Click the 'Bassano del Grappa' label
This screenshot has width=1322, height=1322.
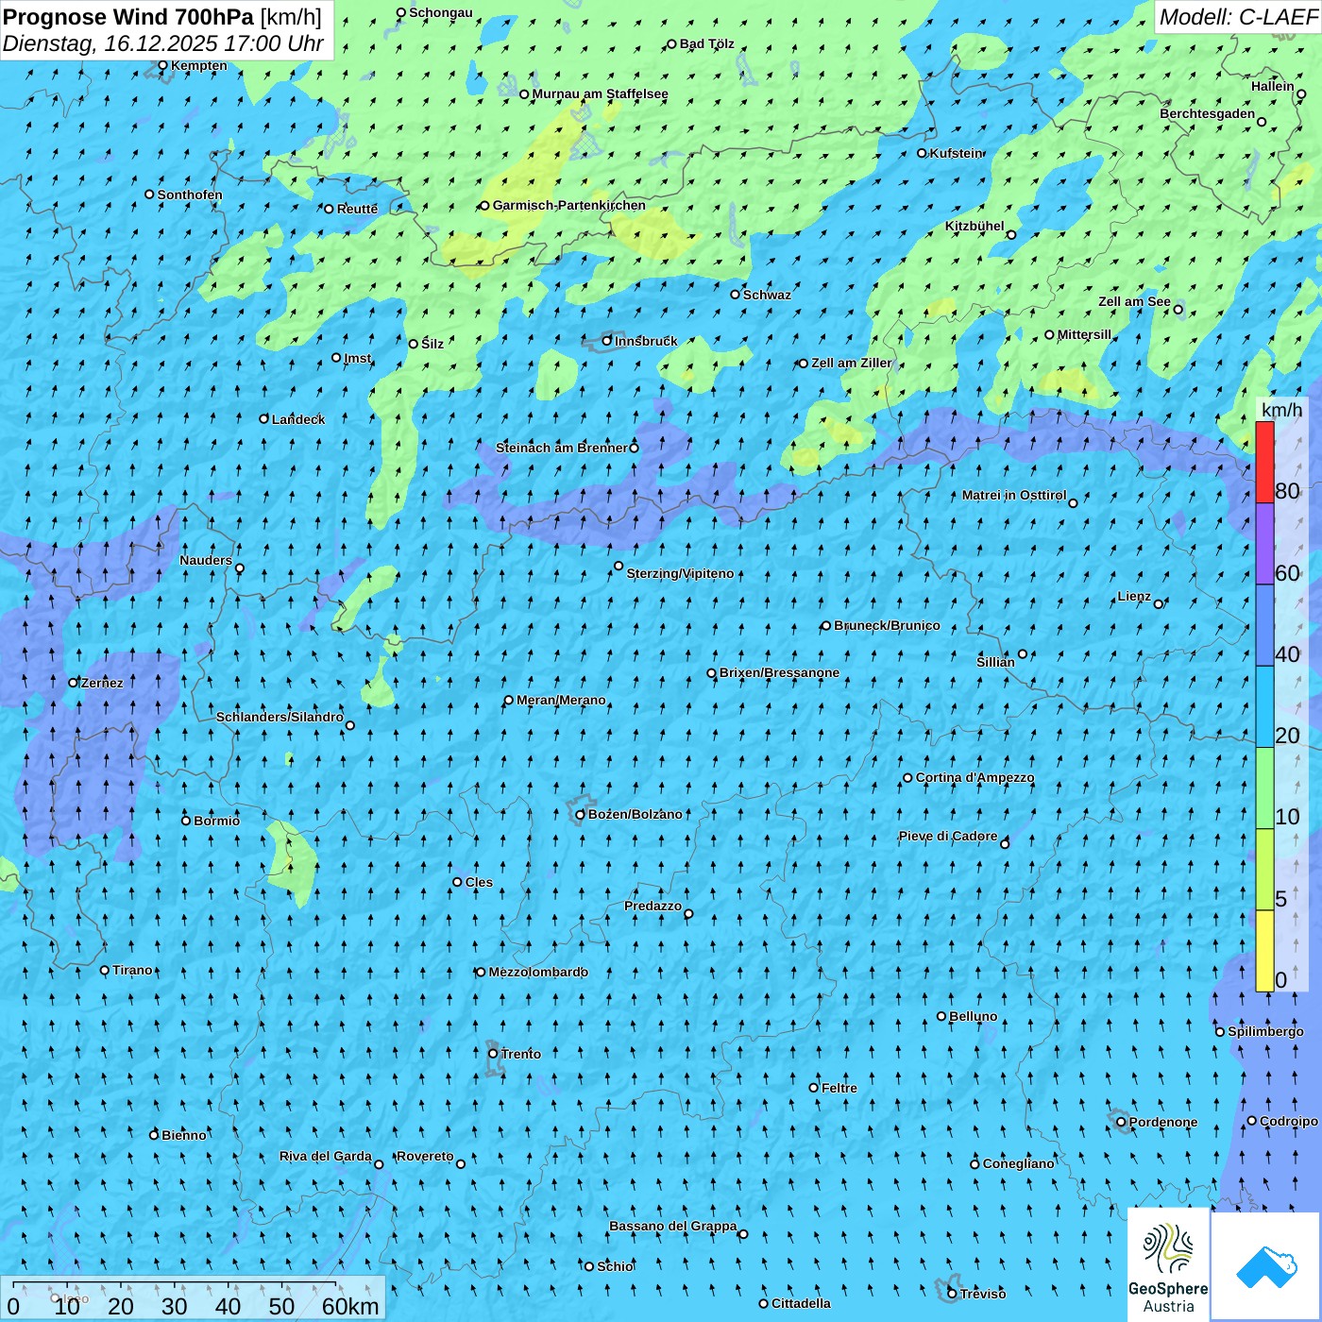click(x=673, y=1227)
